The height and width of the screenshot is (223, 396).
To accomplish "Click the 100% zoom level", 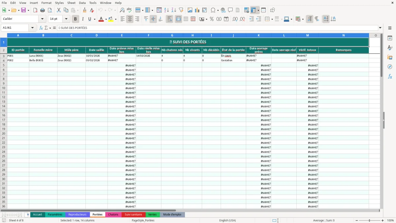I will tap(390, 220).
